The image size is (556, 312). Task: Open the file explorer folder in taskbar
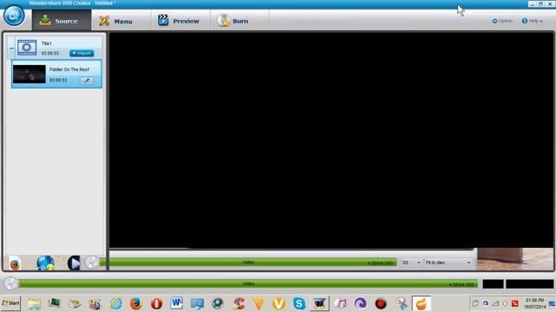click(x=35, y=304)
